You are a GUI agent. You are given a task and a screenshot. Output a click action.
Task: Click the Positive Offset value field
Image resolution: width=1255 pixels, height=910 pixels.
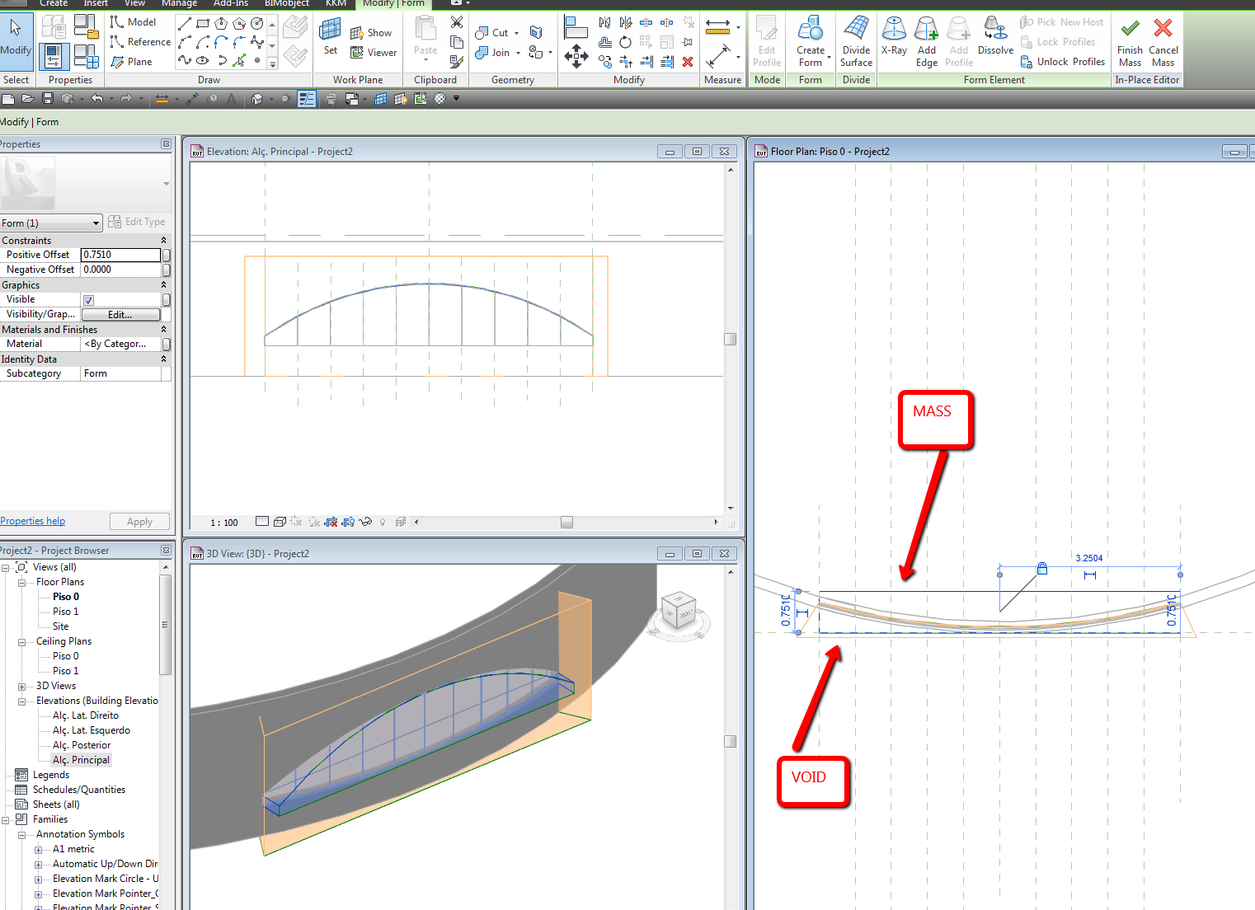click(120, 255)
